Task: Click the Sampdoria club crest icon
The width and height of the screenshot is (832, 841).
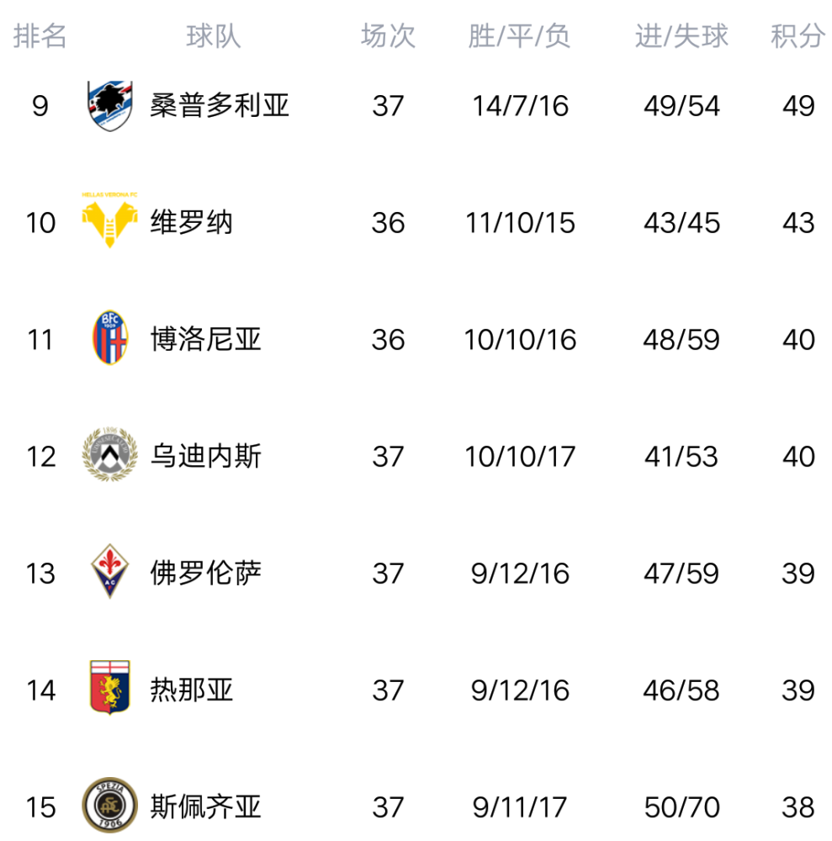Action: coord(110,106)
